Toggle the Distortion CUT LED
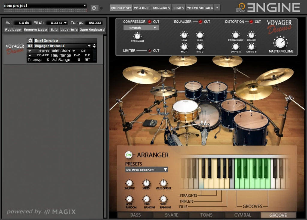 [251, 22]
